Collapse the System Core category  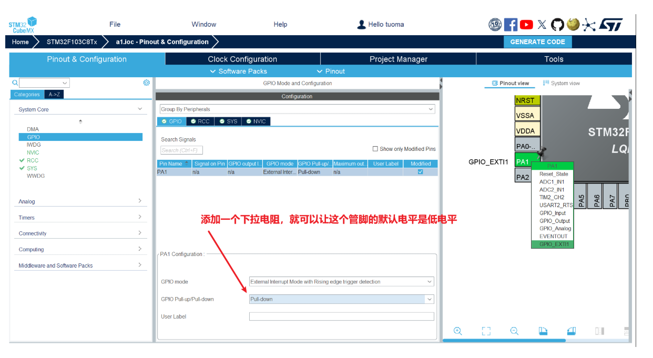tap(140, 109)
